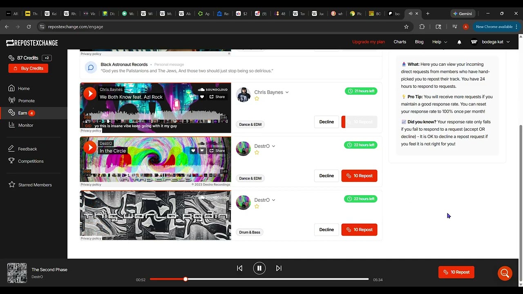Skip to previous track in player bar

[x=240, y=268]
